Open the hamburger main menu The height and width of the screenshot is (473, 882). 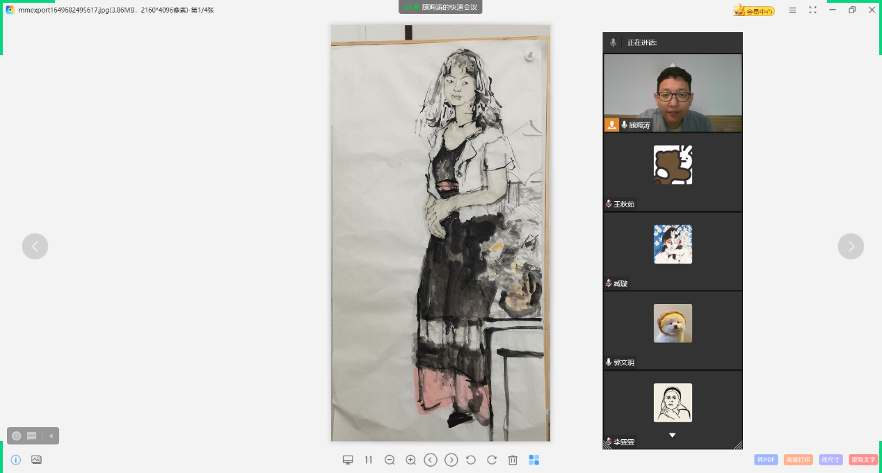(x=792, y=10)
